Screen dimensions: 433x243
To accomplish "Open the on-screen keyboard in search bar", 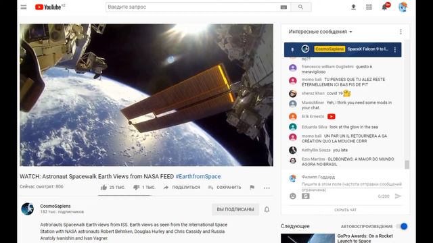I will tap(283, 7).
